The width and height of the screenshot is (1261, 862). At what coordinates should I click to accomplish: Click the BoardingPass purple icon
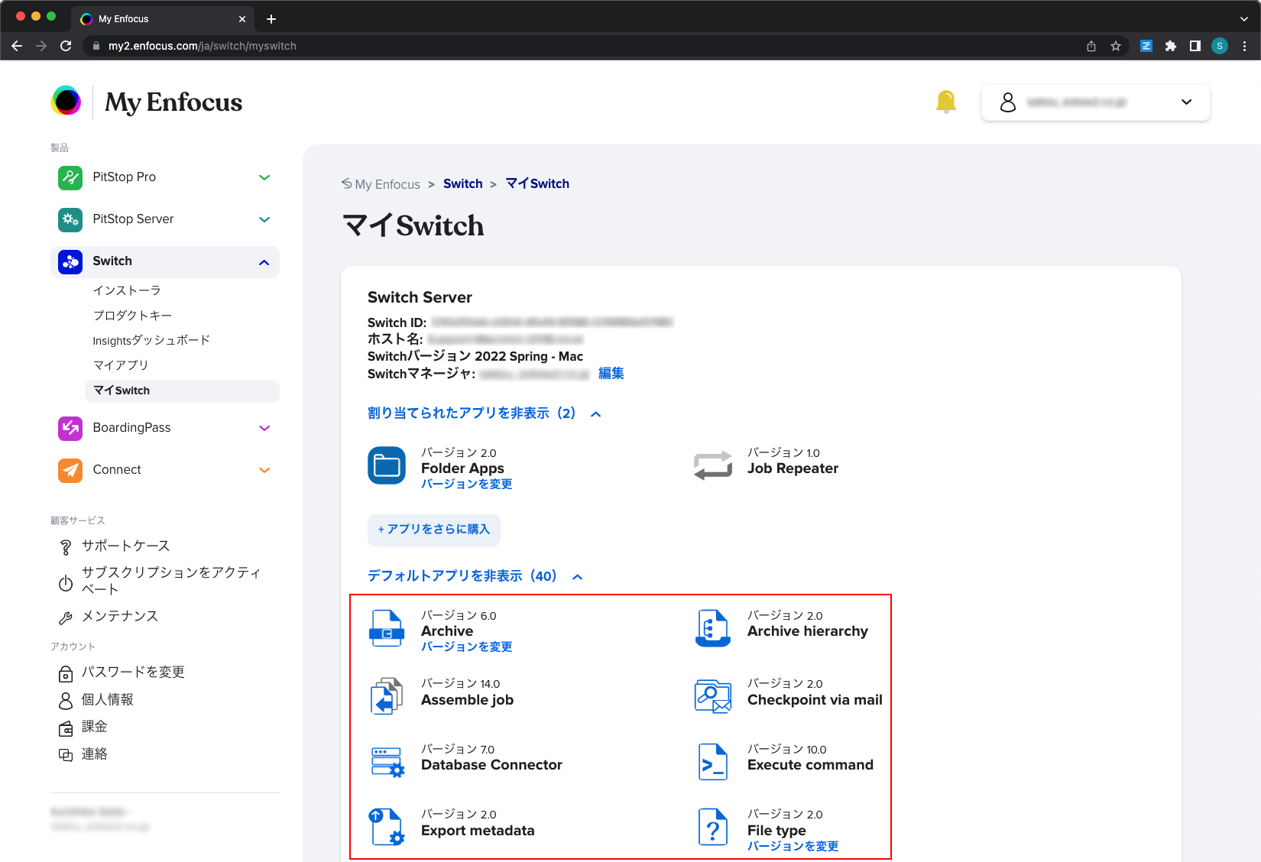point(70,428)
